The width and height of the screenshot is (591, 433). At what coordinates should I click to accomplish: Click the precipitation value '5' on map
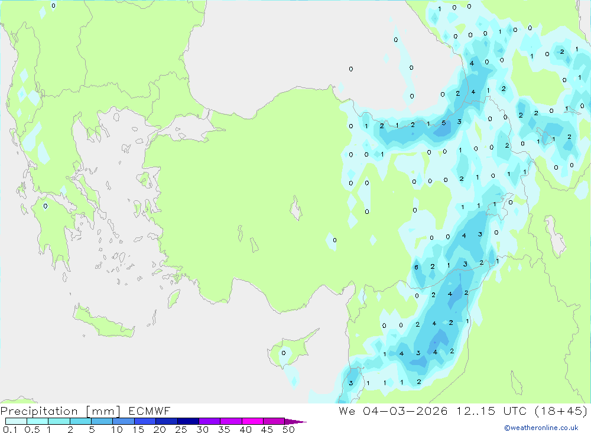444,123
